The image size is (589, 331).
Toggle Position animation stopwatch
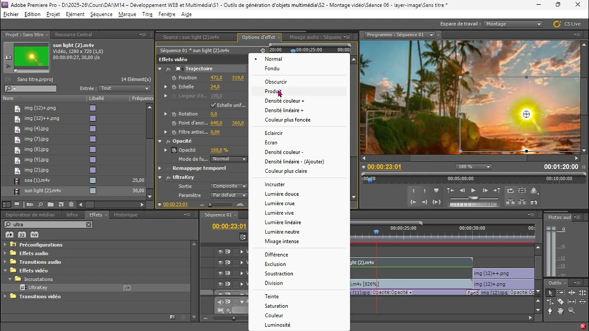174,78
